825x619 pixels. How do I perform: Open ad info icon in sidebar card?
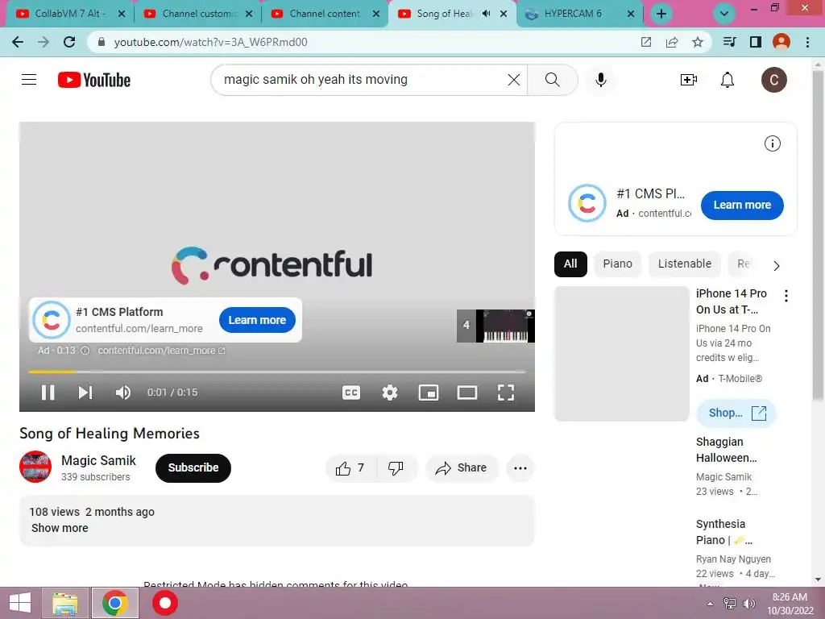click(x=772, y=143)
